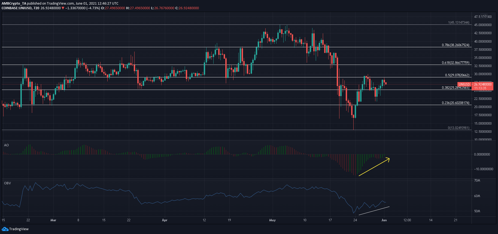Select the 0.236(20.60208174) Fibonacci label

tap(456, 103)
